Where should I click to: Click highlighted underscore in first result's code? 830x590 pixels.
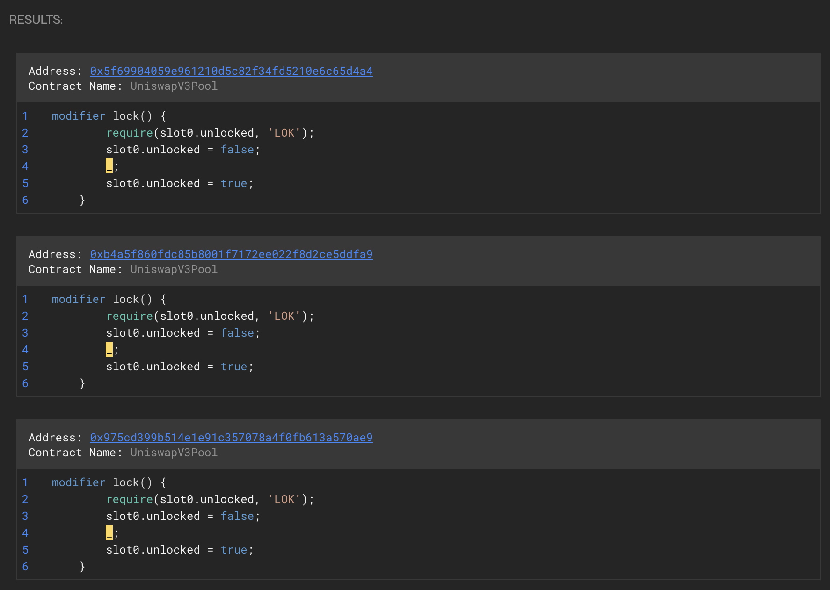point(109,166)
